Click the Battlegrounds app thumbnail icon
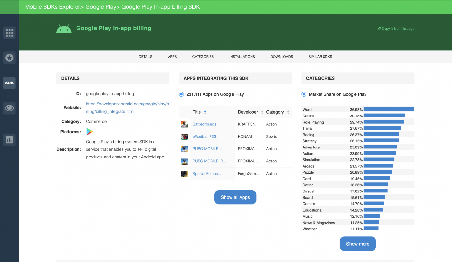This screenshot has width=452, height=262. [x=184, y=124]
